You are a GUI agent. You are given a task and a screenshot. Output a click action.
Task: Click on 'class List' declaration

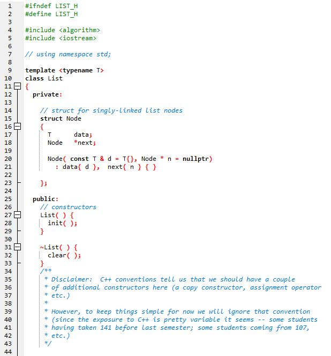pos(44,78)
